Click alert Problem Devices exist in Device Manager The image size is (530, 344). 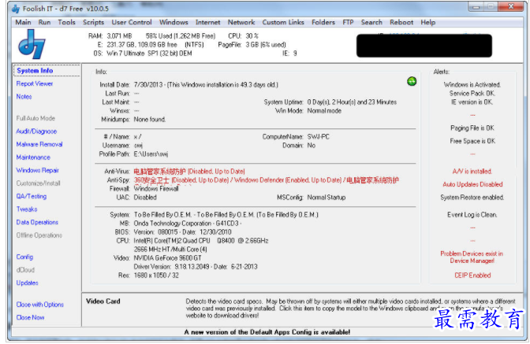[472, 257]
